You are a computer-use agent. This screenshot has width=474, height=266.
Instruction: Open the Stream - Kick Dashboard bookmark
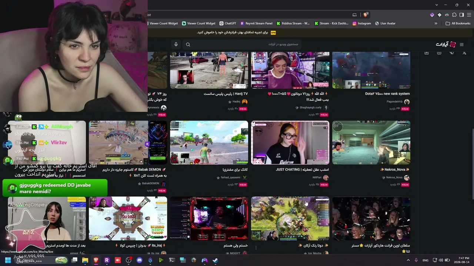tap(331, 23)
